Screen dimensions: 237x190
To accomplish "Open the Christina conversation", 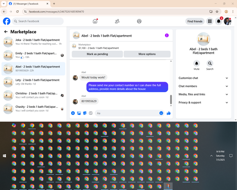I will (33, 95).
